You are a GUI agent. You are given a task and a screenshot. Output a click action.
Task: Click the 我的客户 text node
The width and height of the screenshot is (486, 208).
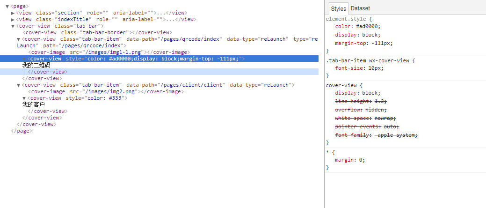[34, 104]
